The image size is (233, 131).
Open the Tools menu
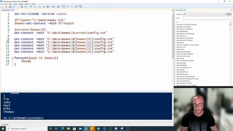(x=15, y=4)
